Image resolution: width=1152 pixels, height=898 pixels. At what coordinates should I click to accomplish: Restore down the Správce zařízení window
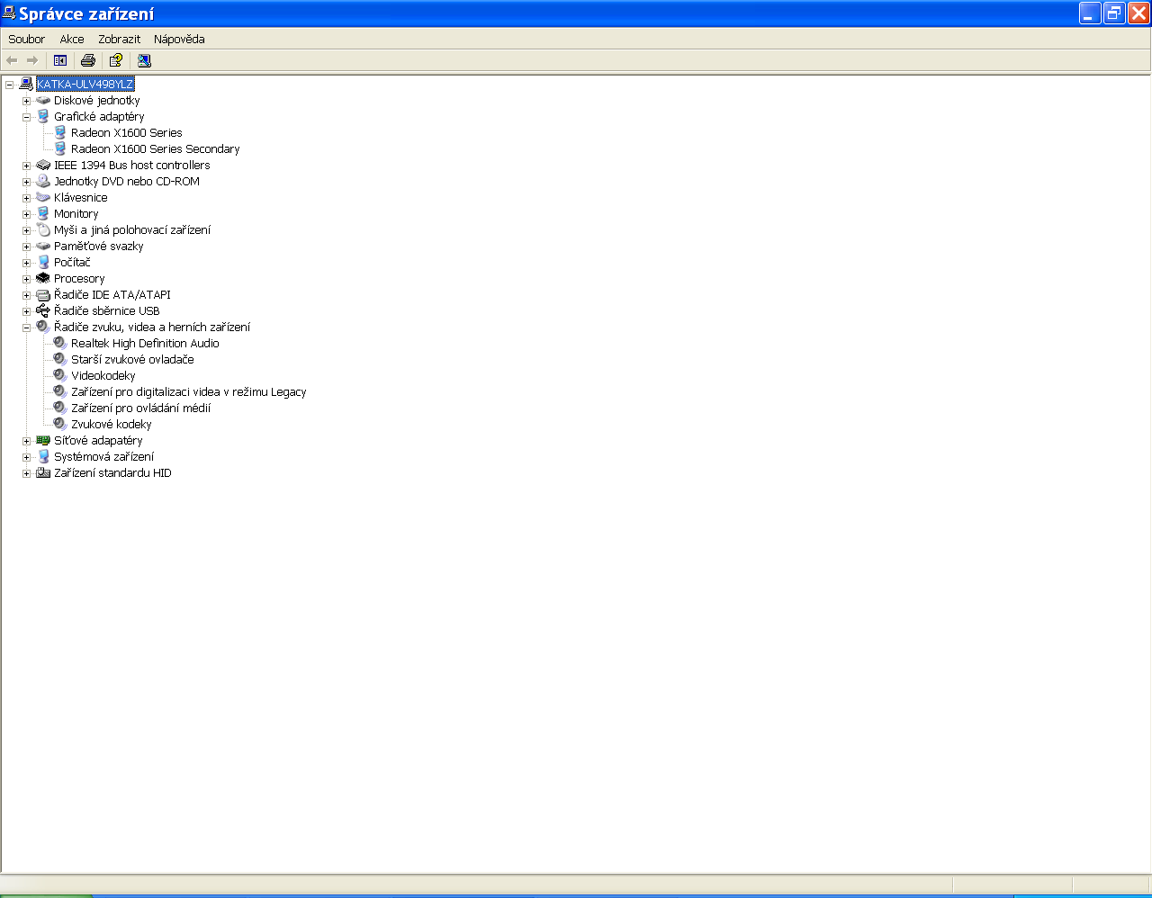point(1114,13)
